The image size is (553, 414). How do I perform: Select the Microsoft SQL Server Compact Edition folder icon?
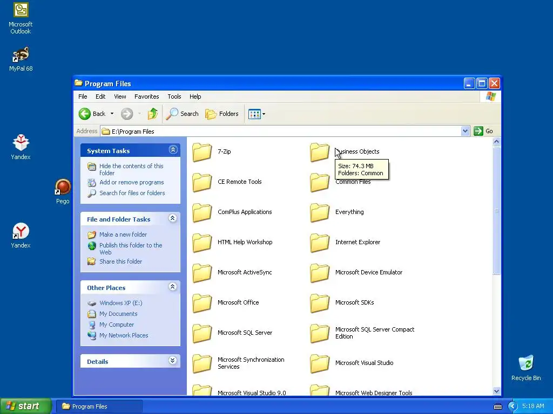(x=320, y=333)
